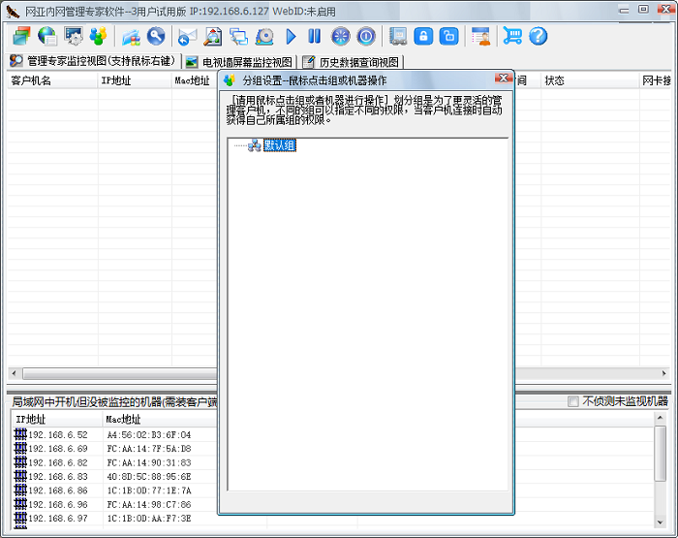Viewport: 678px width, 538px height.
Task: Enable 不侦测未监视机器 checkbox
Action: click(573, 401)
